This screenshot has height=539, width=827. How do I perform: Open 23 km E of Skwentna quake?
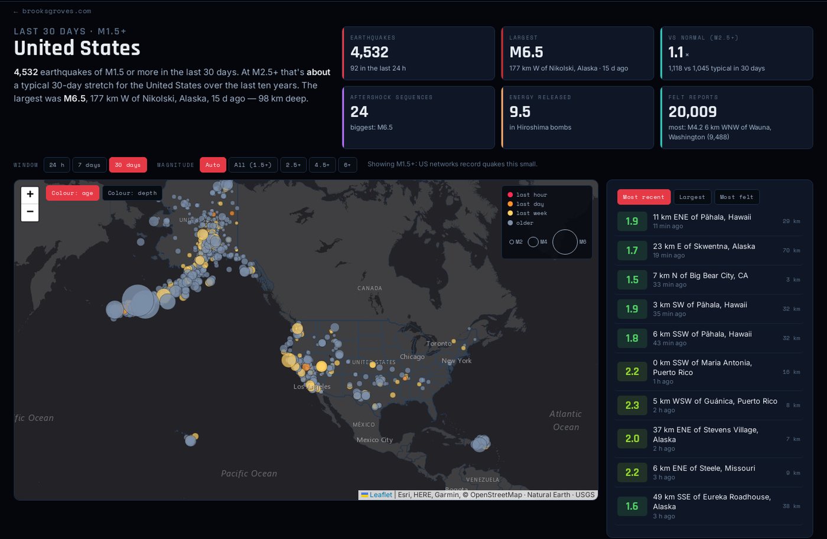pos(709,250)
